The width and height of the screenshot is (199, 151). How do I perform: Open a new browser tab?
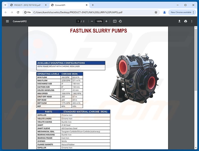point(93,5)
